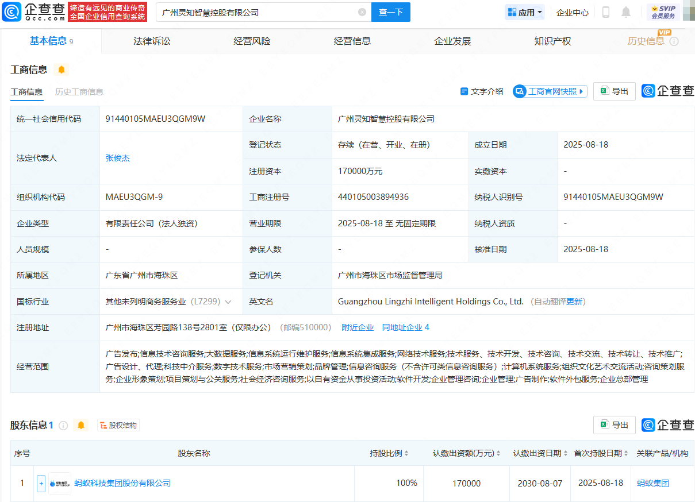Switch to the 法律诉讼 tab
Image resolution: width=695 pixels, height=502 pixels.
(x=152, y=41)
